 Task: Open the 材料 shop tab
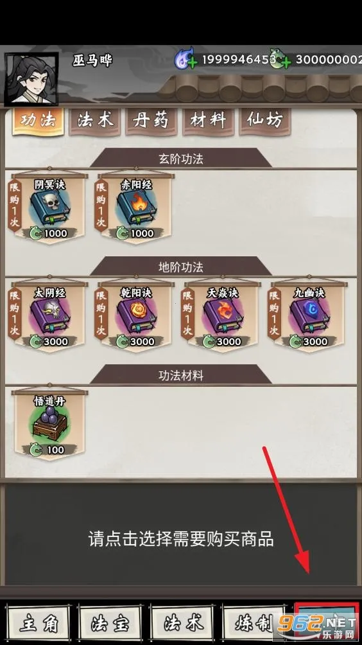click(x=208, y=121)
